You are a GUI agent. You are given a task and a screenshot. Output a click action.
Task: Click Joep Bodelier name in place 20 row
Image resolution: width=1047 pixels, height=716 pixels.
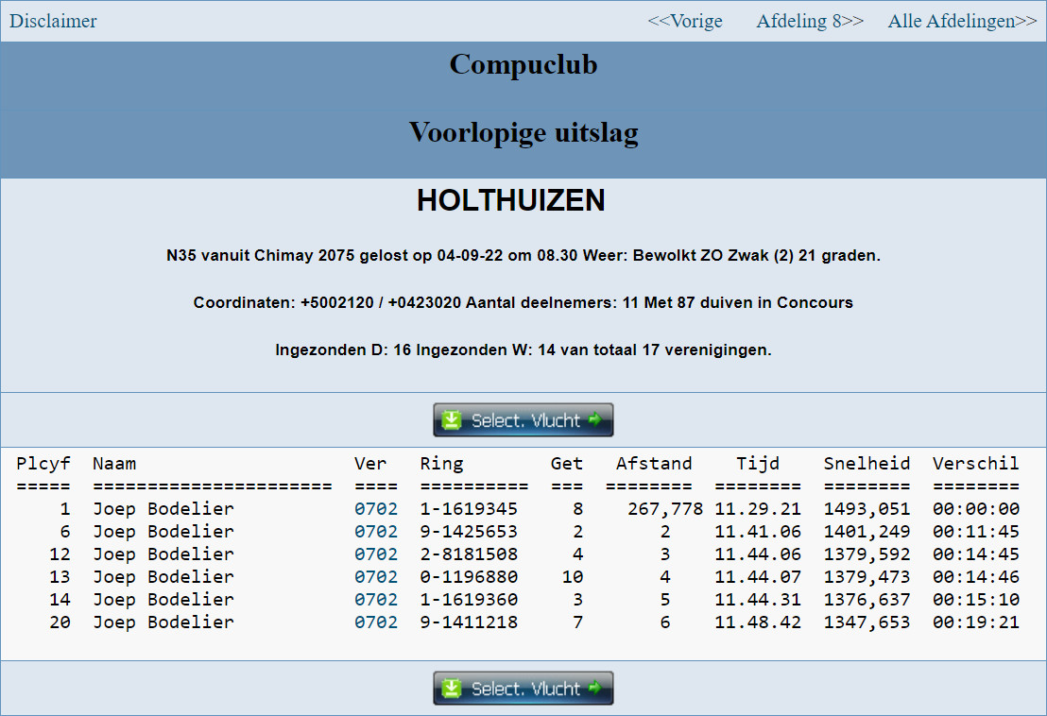click(x=163, y=622)
